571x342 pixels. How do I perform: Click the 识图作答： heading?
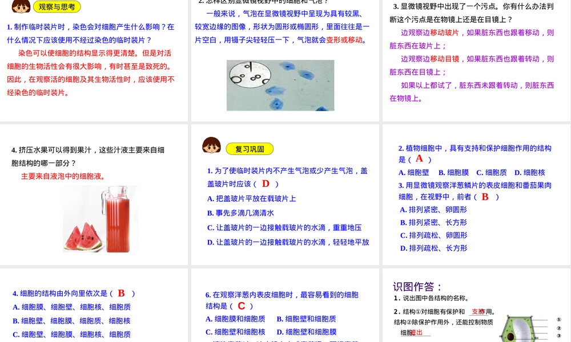(x=417, y=287)
